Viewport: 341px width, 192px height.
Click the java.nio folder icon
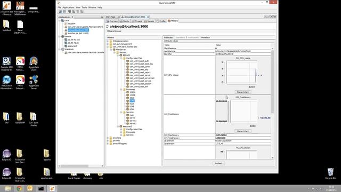tap(111, 141)
